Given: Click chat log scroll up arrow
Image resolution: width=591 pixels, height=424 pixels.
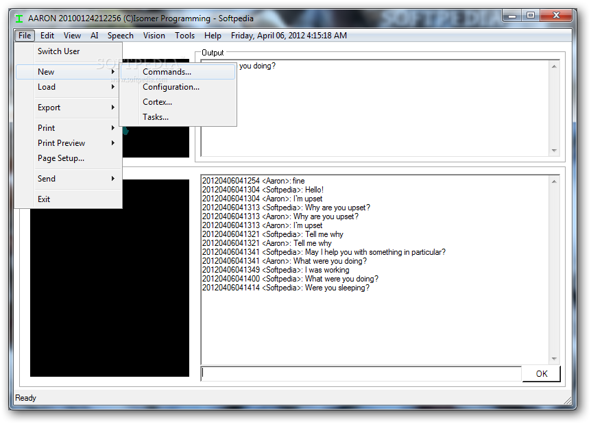Looking at the screenshot, I should pyautogui.click(x=554, y=182).
